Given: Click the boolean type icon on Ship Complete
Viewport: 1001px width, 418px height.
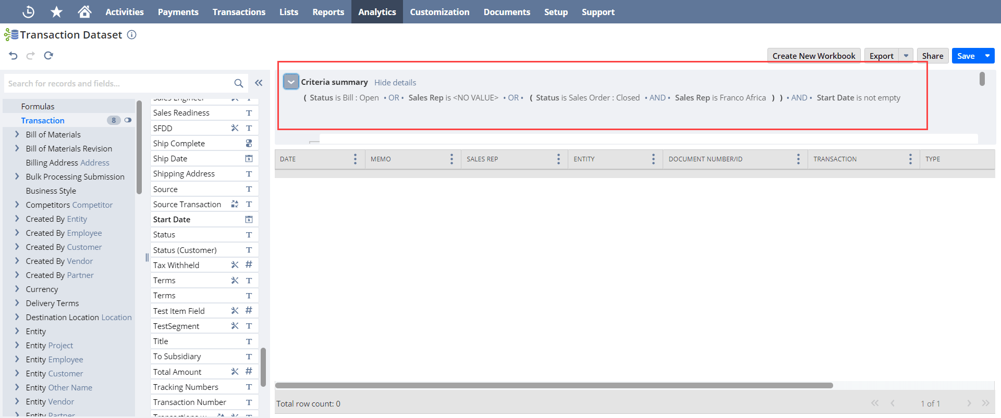Looking at the screenshot, I should click(x=249, y=143).
